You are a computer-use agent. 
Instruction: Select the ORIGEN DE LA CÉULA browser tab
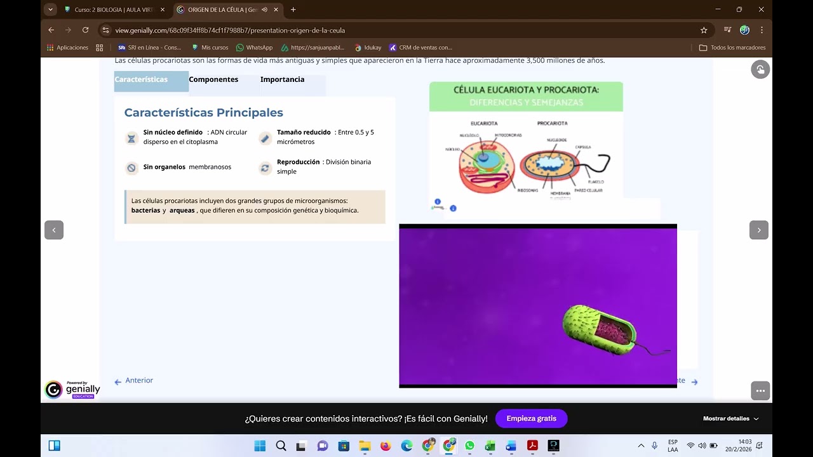pos(227,10)
